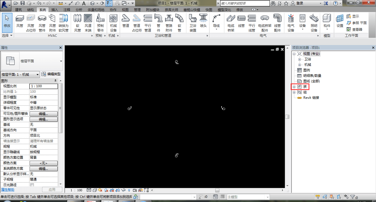The height and width of the screenshot is (202, 376).
Task: Choose the 风管附件 duct accessory tool
Action: coord(52,23)
